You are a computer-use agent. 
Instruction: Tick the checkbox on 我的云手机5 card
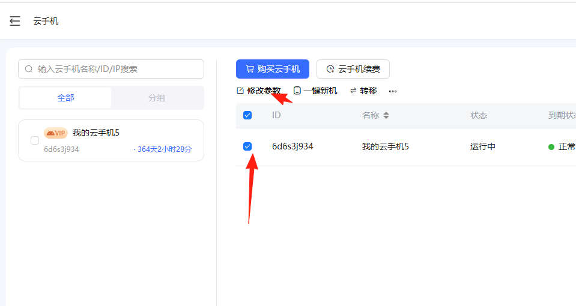(35, 140)
